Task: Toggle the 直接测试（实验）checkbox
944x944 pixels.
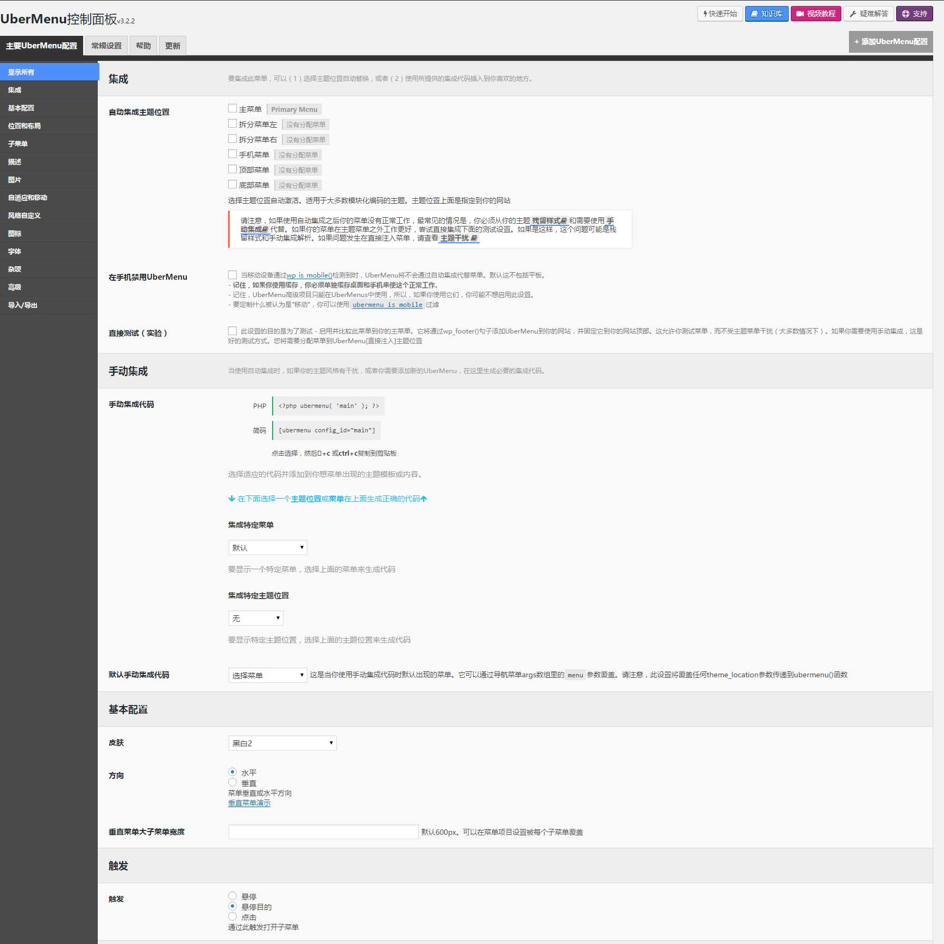Action: click(232, 331)
